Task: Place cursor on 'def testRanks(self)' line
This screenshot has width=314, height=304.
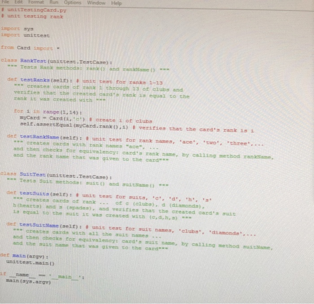Action: coord(85,81)
